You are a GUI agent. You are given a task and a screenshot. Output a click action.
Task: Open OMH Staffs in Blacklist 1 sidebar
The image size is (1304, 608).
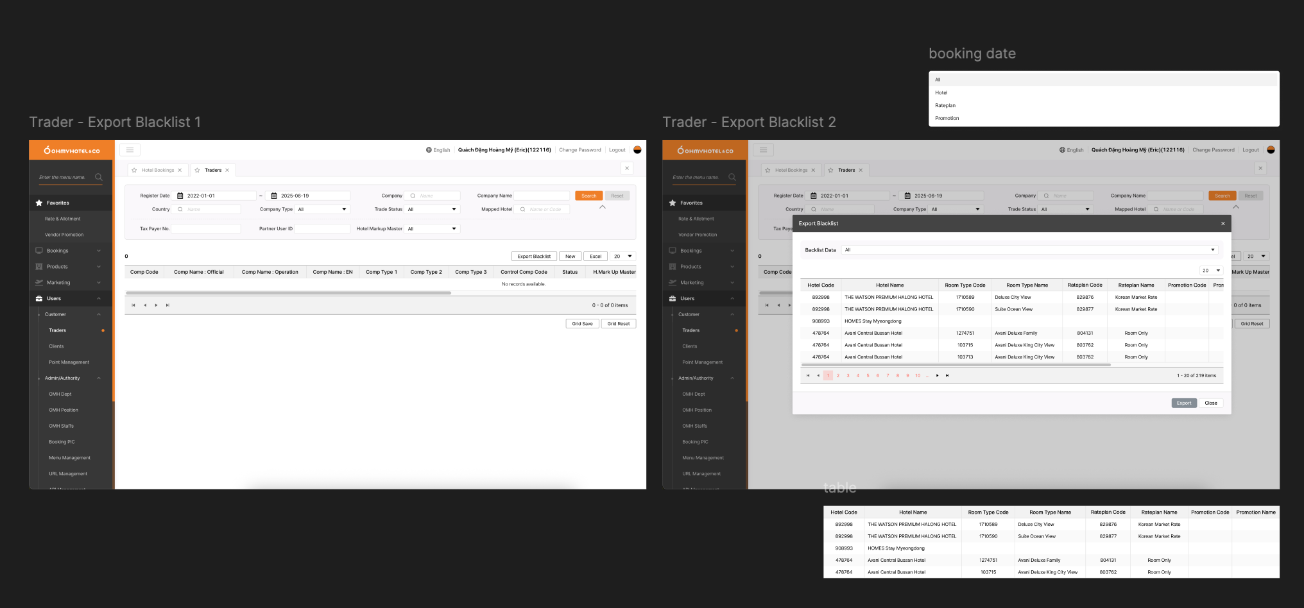click(x=62, y=426)
